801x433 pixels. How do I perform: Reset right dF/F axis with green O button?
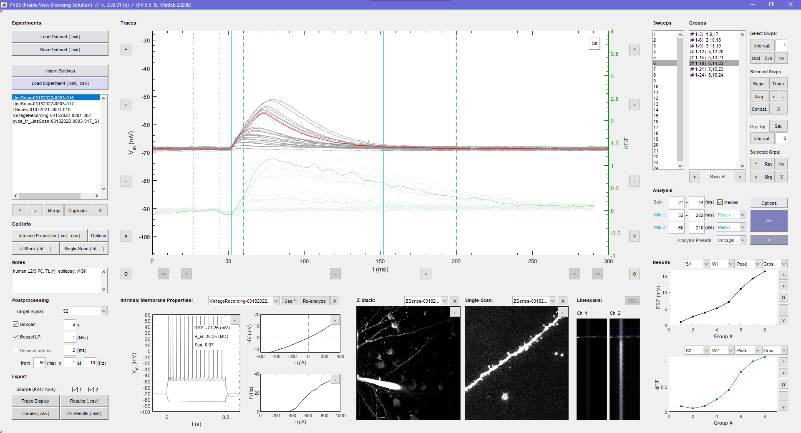click(635, 274)
